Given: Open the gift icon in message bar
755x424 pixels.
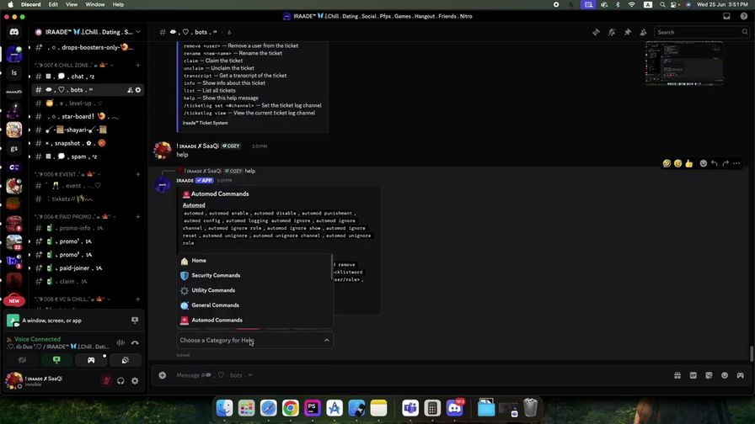Looking at the screenshot, I should (677, 375).
